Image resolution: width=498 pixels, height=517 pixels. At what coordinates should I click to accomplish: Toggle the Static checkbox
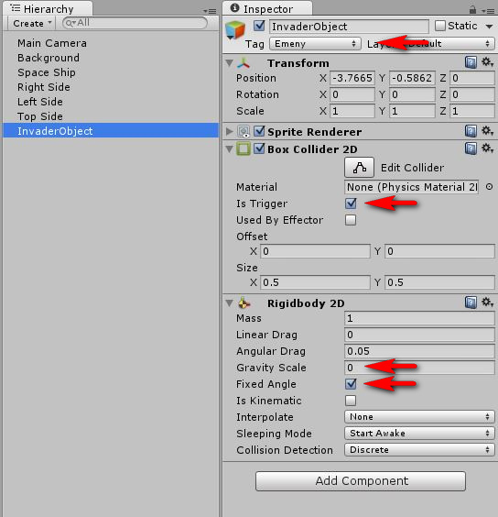click(x=440, y=26)
